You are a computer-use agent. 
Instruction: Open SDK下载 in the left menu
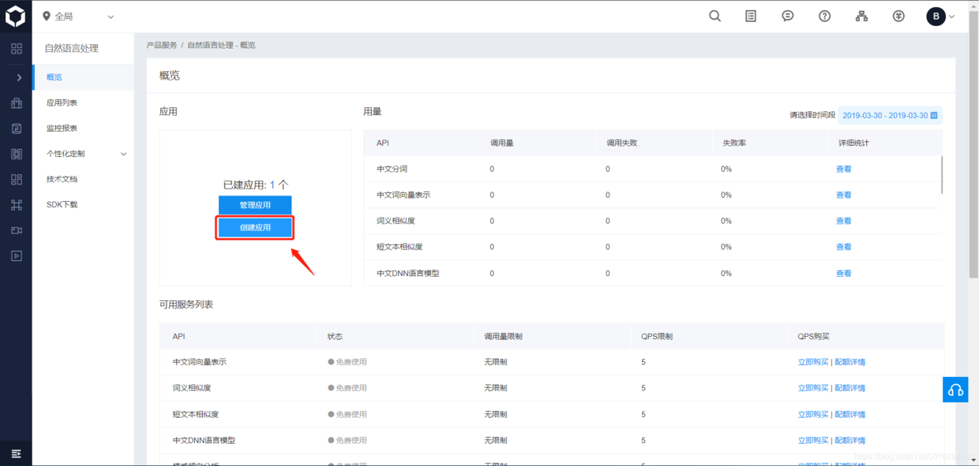(x=84, y=204)
